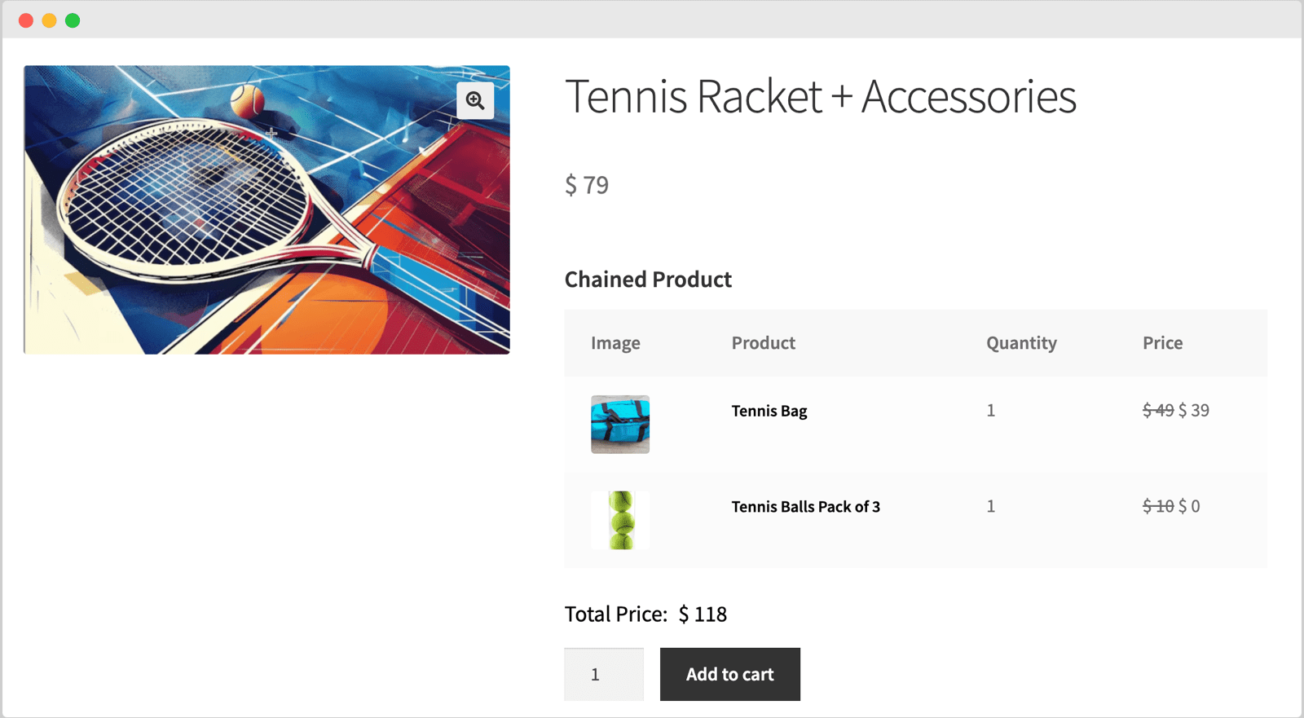Click the Quantity column header
The width and height of the screenshot is (1304, 718).
pyautogui.click(x=1021, y=343)
